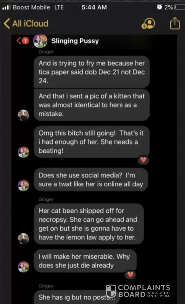The width and height of the screenshot is (185, 304).
Task: Open the group chat avatar in header
Action: coord(40,41)
